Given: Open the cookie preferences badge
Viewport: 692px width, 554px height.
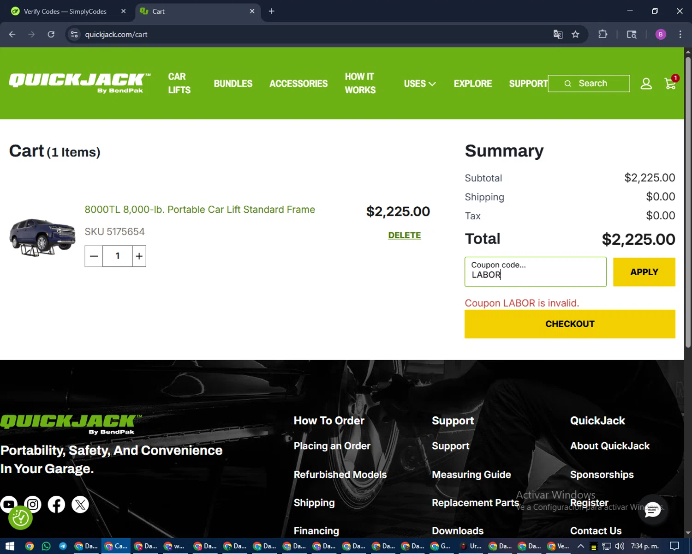Looking at the screenshot, I should (20, 518).
